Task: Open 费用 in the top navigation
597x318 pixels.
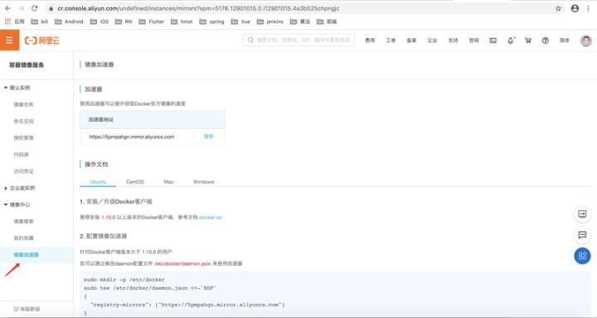Action: pos(370,41)
